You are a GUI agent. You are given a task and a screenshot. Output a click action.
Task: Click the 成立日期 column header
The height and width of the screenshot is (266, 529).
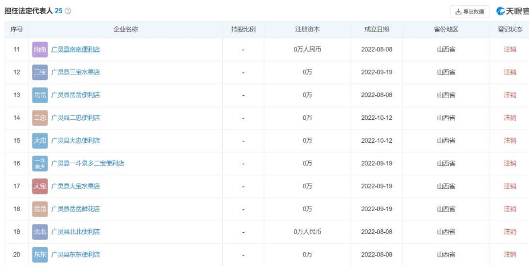376,29
